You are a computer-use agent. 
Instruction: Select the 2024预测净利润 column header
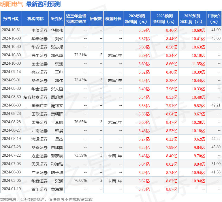tap(137, 18)
